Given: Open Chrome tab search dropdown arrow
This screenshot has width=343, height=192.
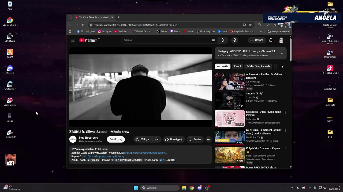Looking at the screenshot, I should [x=70, y=17].
